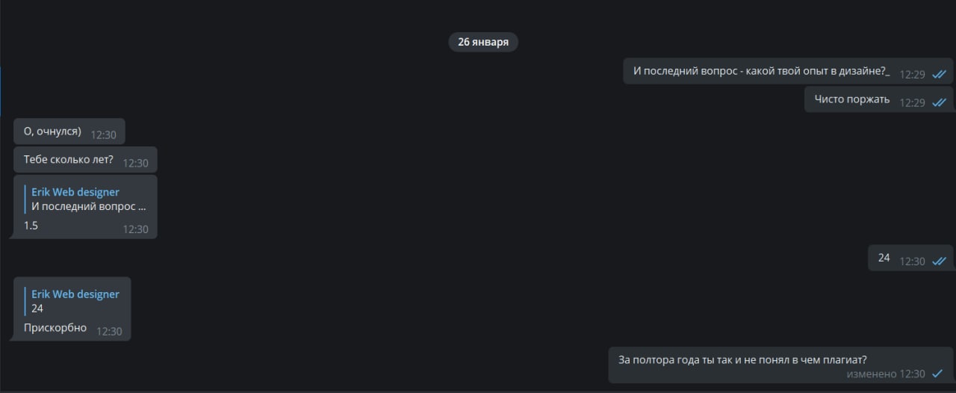Click "Erik Web designer" name in the Прискорбно reply
Viewport: 956px width, 393px height.
click(x=75, y=294)
